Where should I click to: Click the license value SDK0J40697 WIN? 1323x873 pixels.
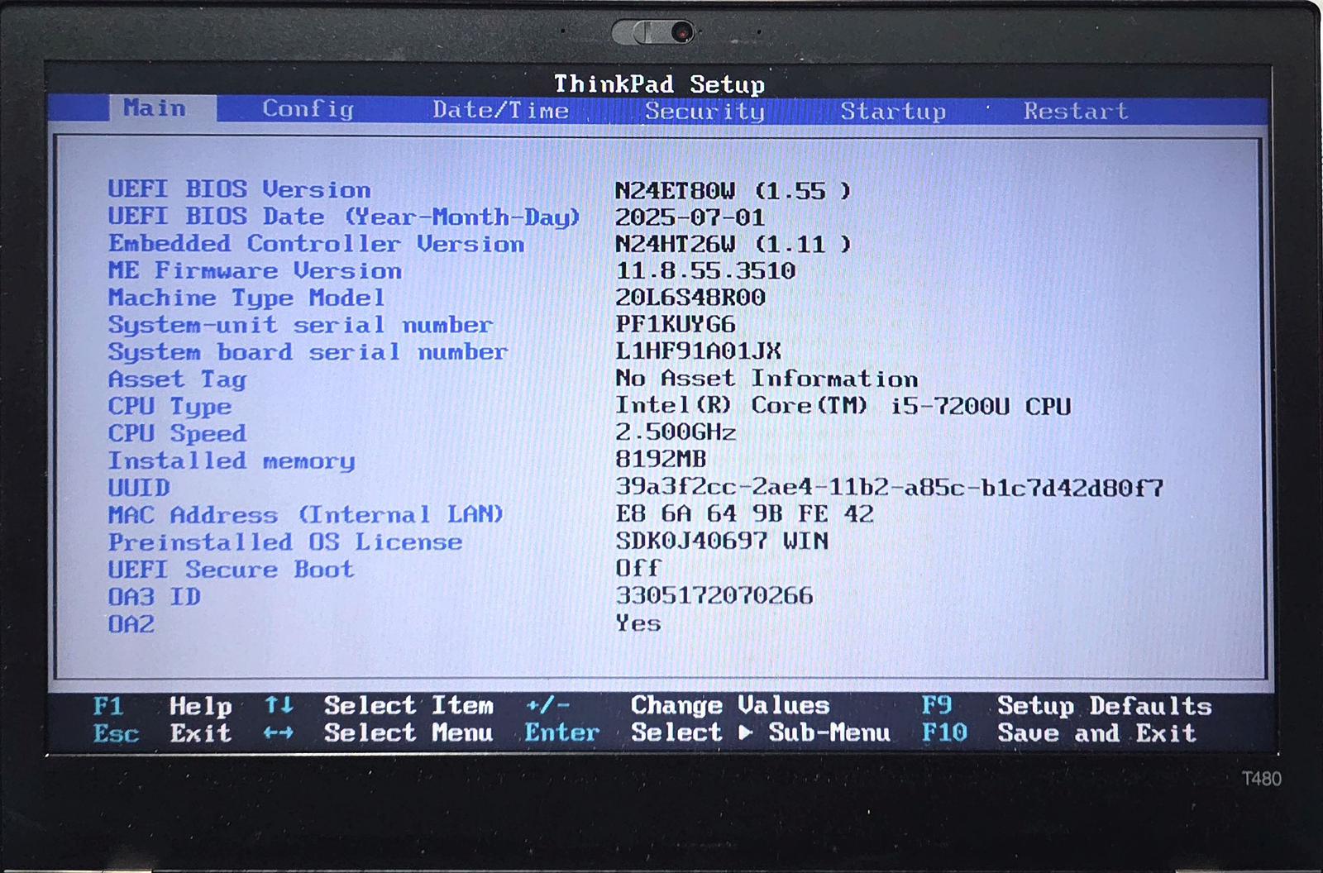coord(722,541)
